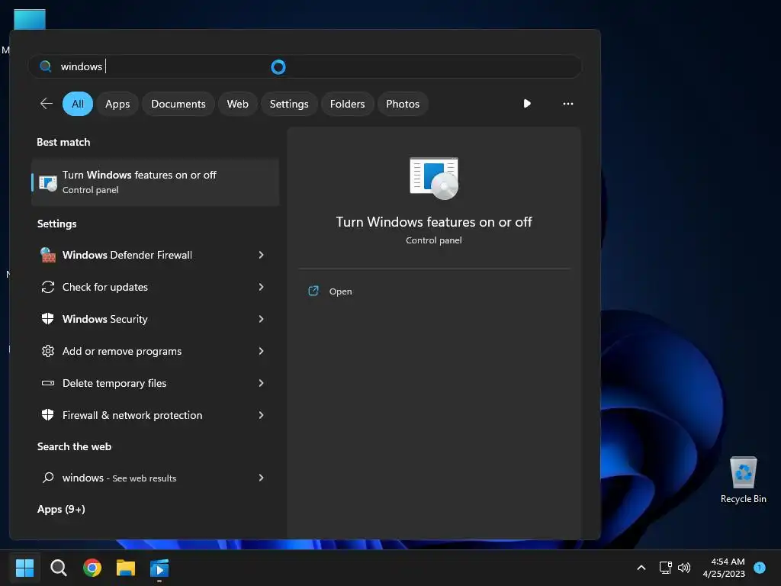The image size is (781, 586).
Task: Click the Cortana circle icon in search bar
Action: (278, 67)
